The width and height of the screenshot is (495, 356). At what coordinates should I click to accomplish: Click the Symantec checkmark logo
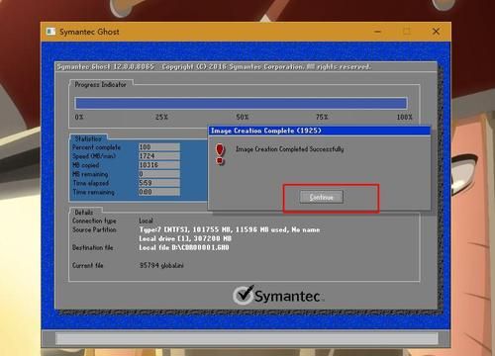[244, 295]
